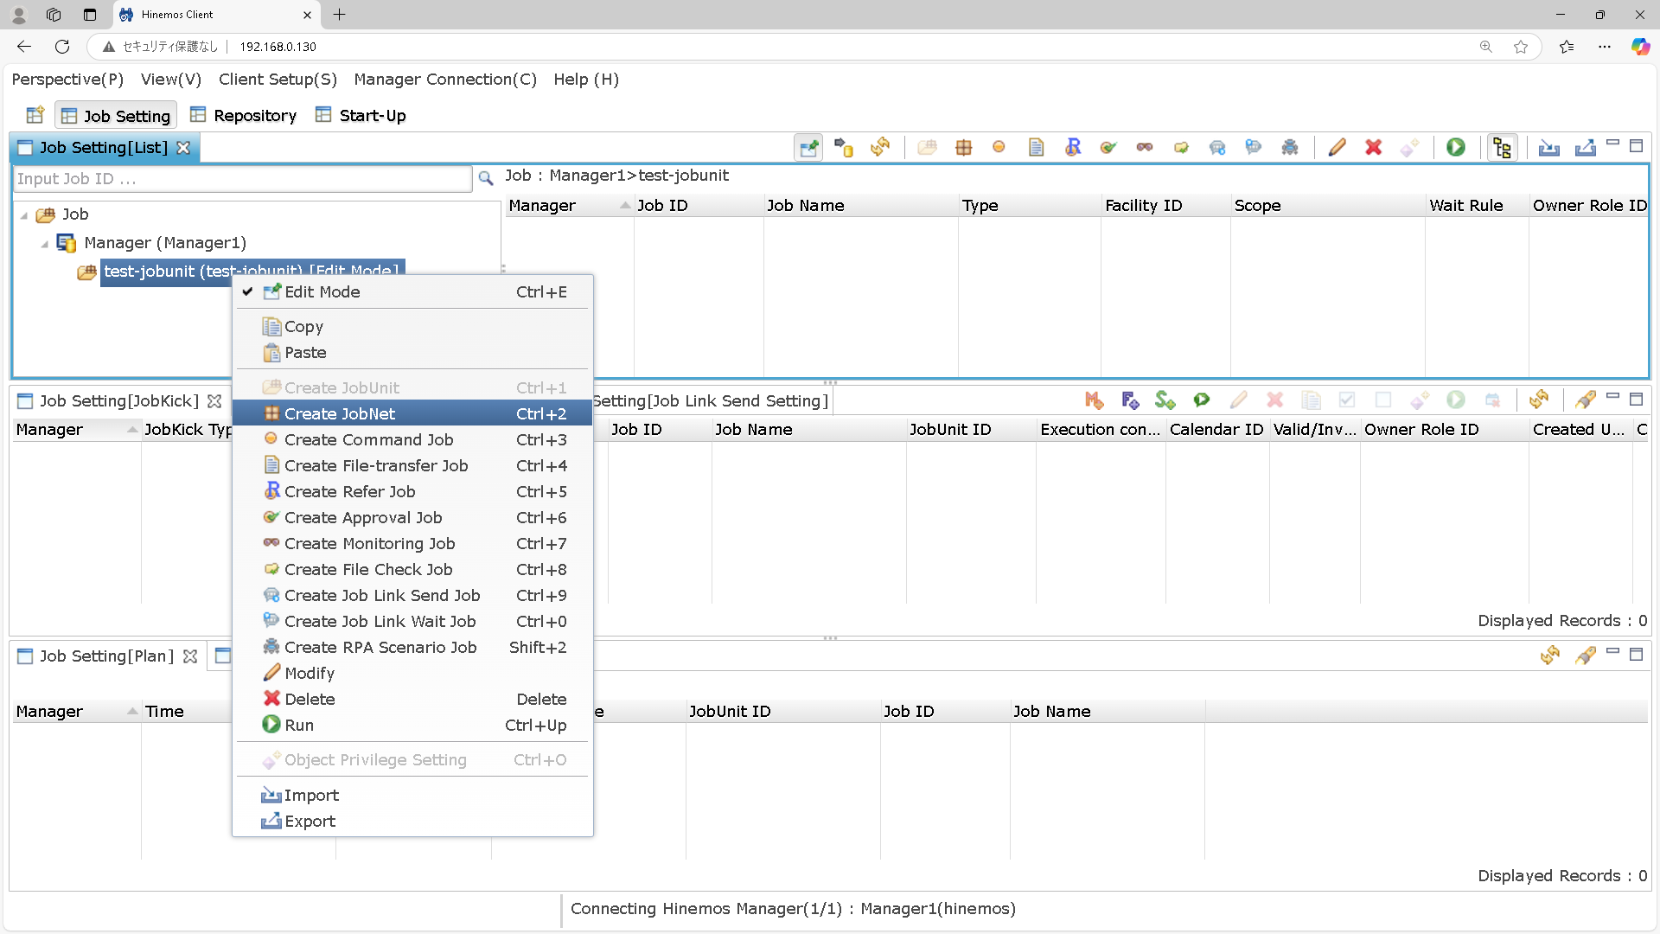The width and height of the screenshot is (1660, 934).
Task: Toggle Edit Mode in the context menu
Action: (322, 292)
